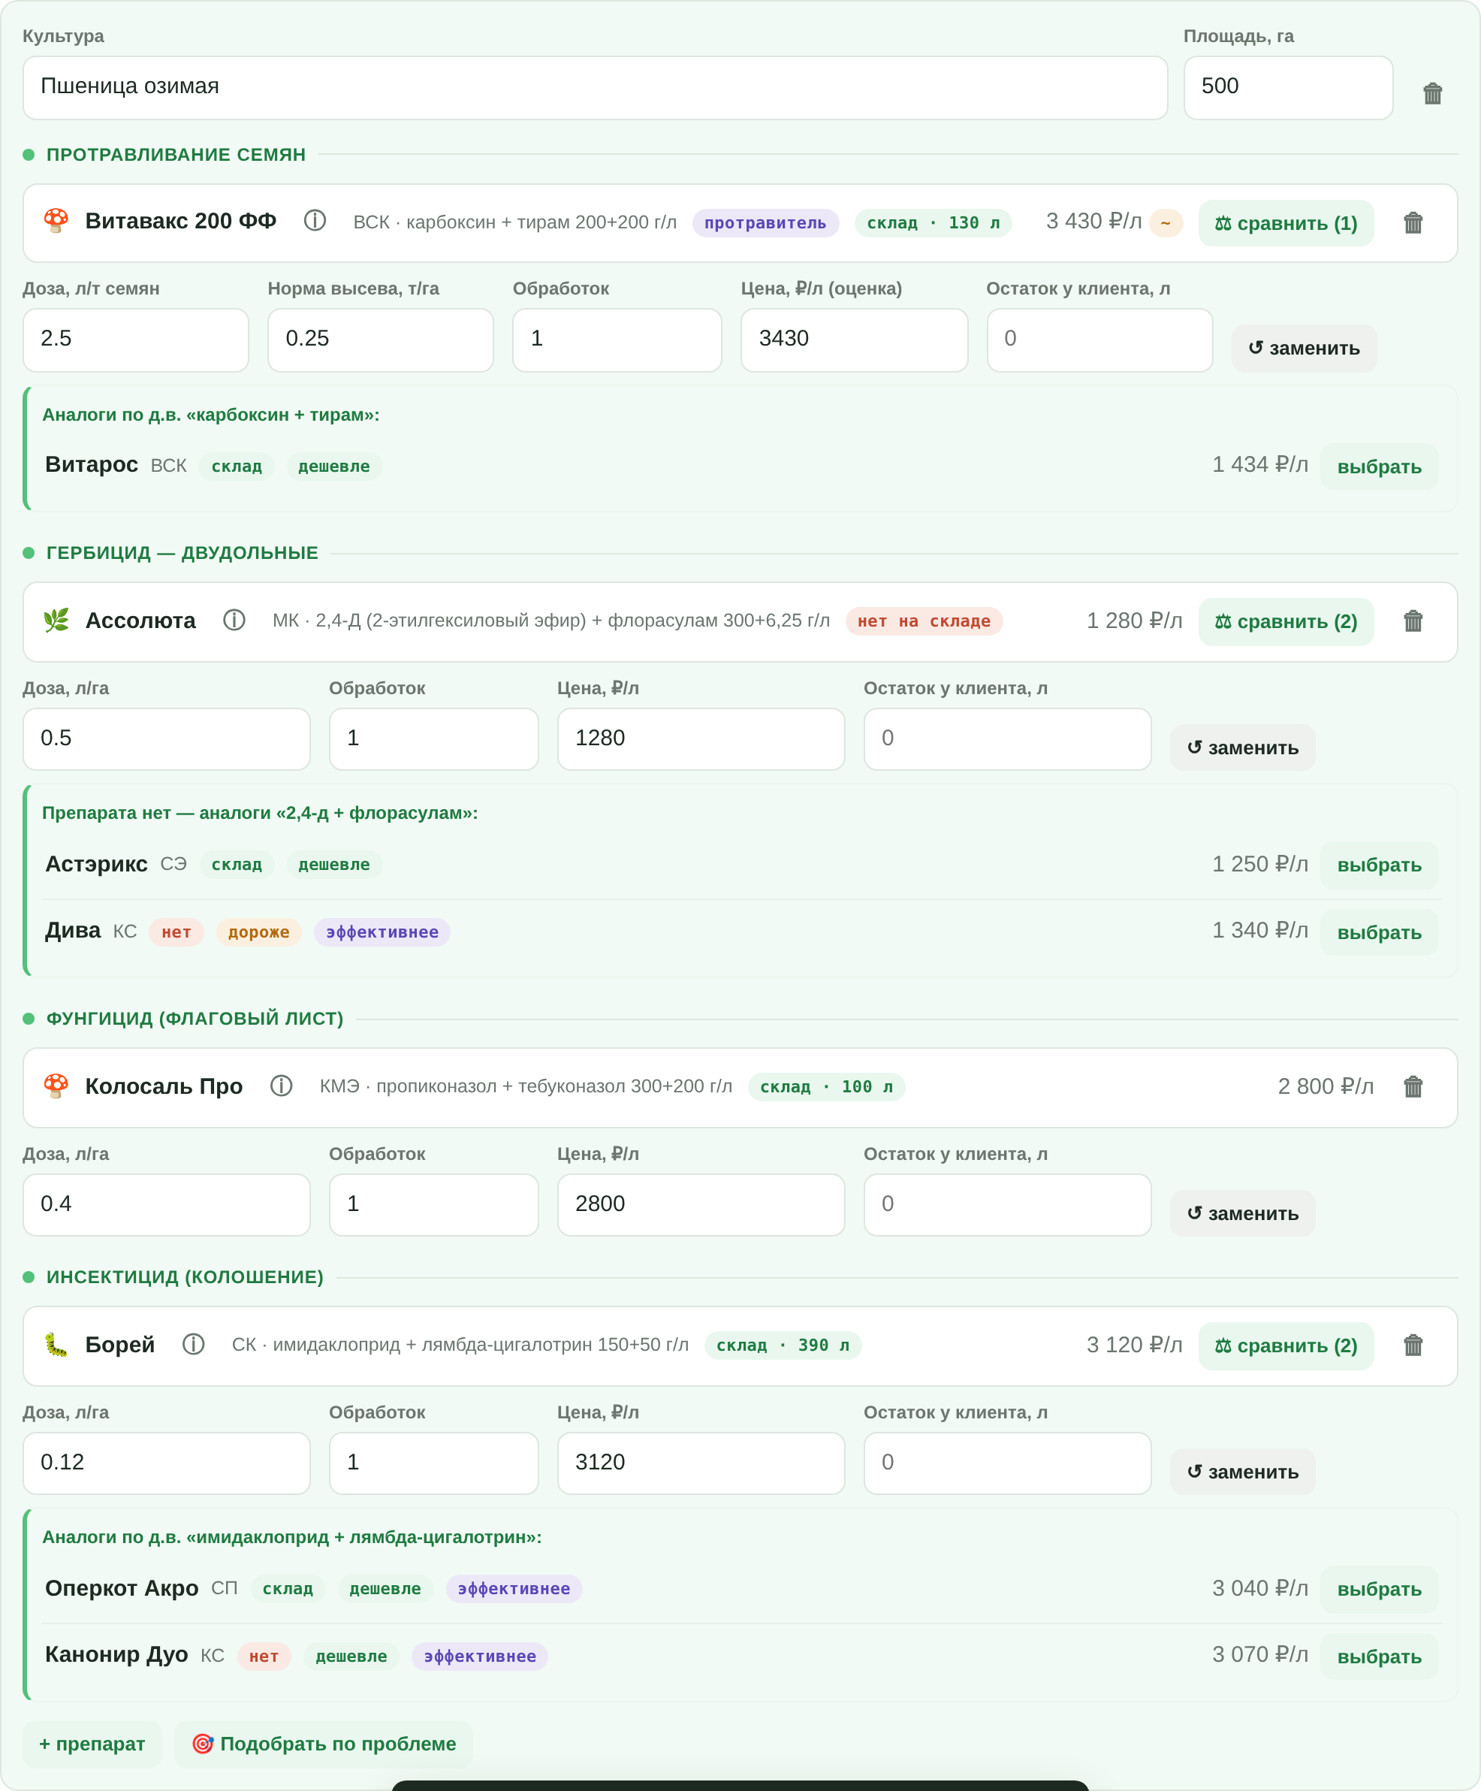The width and height of the screenshot is (1481, 1791).
Task: Select Астэрикс analog via выбрать
Action: [x=1379, y=865]
